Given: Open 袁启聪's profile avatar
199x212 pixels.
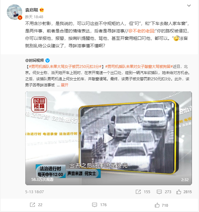Looking at the screenshot, I should [15, 12].
